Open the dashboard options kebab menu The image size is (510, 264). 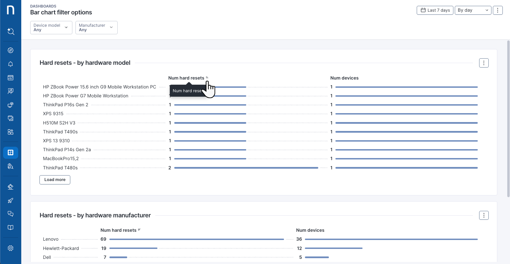tap(498, 10)
